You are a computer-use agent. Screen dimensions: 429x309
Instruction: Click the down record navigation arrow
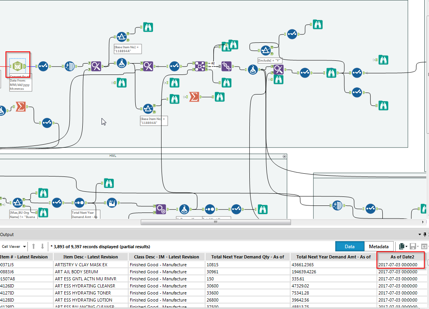(x=42, y=246)
